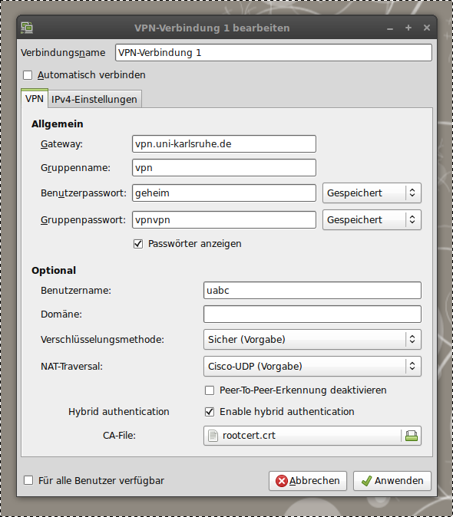Screen dimensions: 453x517
Task: Open CA-File browse folder icon
Action: (411, 436)
